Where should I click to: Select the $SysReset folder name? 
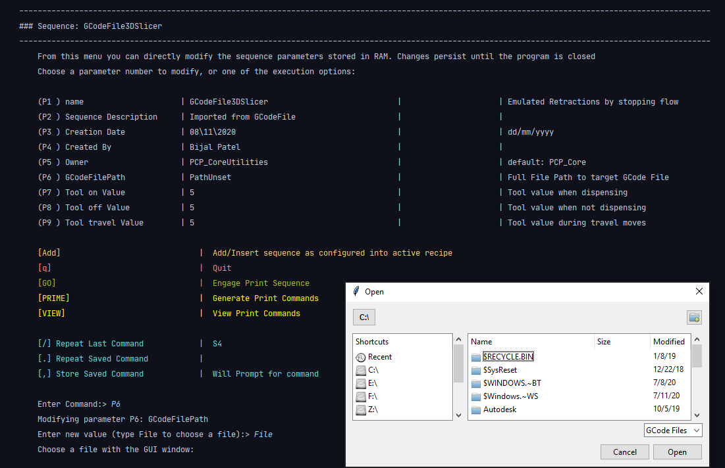[x=500, y=369]
